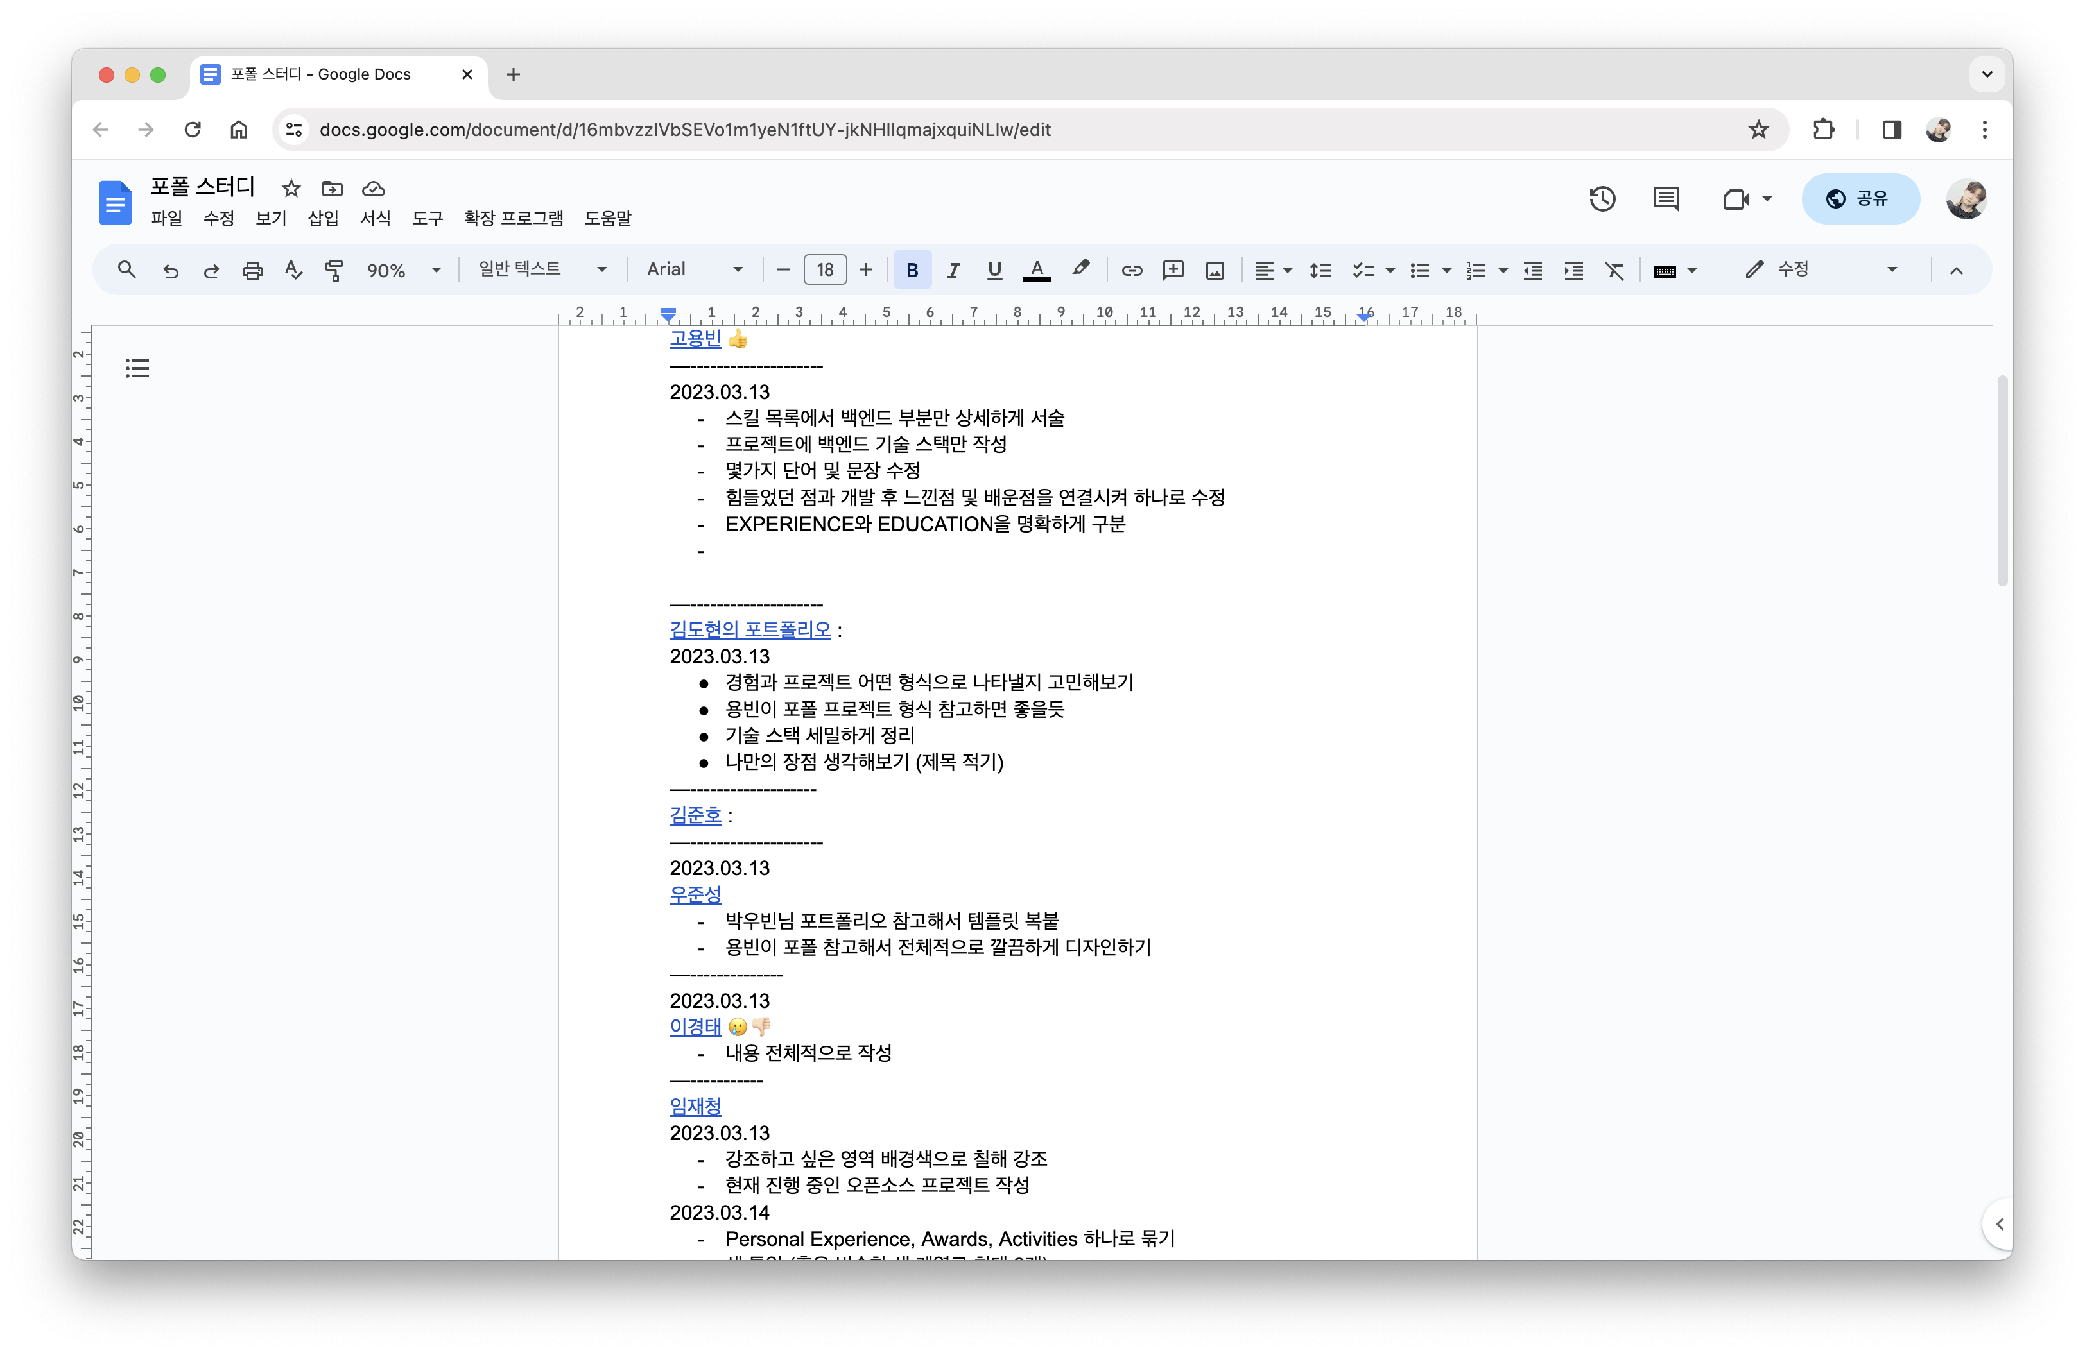
Task: Toggle italic formatting
Action: 953,271
